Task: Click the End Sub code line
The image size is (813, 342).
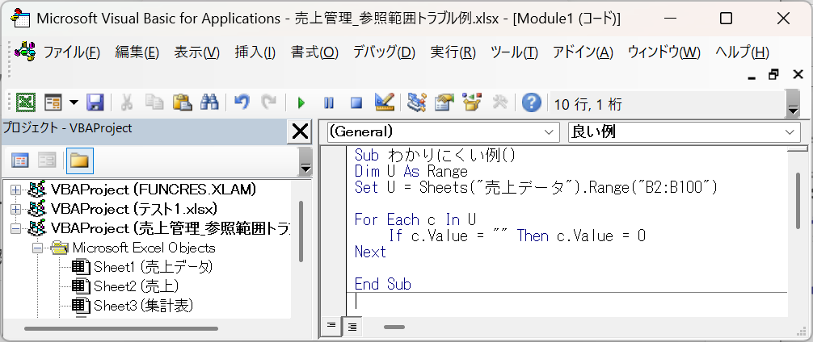Action: click(x=382, y=284)
